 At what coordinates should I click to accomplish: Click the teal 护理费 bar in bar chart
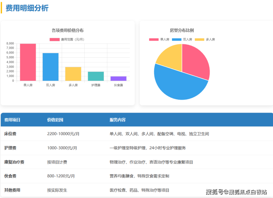[96, 76]
